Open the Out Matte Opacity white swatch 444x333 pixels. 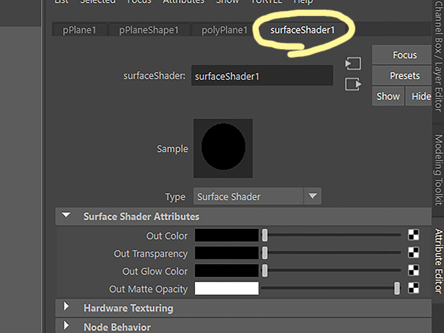pos(227,289)
